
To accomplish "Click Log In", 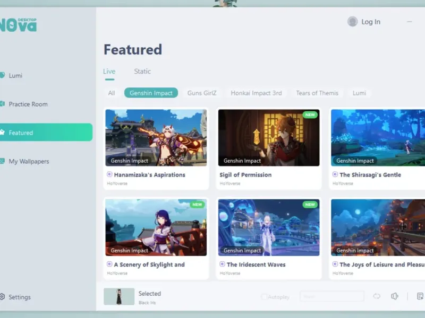I will point(371,22).
